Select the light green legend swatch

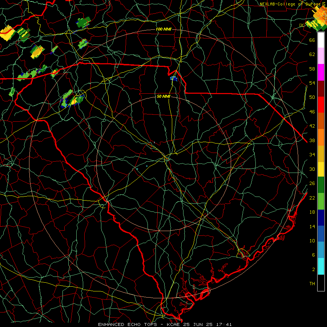(x=321, y=201)
